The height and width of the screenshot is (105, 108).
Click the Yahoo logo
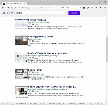point(8,13)
